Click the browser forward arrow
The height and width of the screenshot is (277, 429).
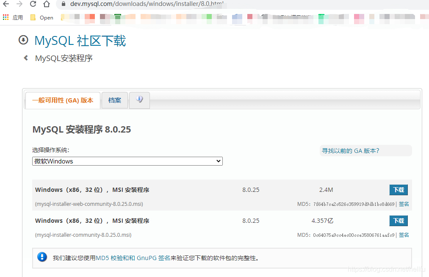(x=19, y=4)
